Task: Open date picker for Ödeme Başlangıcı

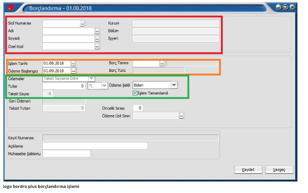Action: tap(73, 71)
